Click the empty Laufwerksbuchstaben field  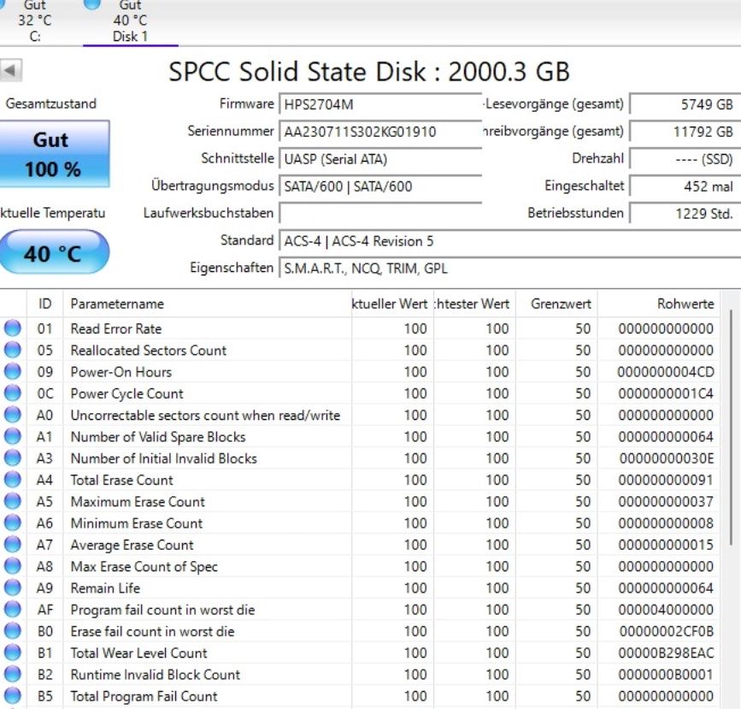click(x=380, y=213)
